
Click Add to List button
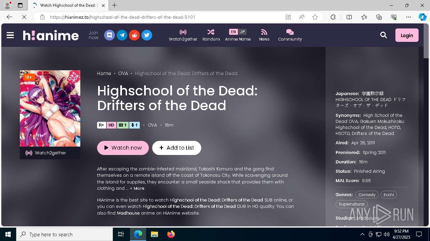tap(177, 148)
